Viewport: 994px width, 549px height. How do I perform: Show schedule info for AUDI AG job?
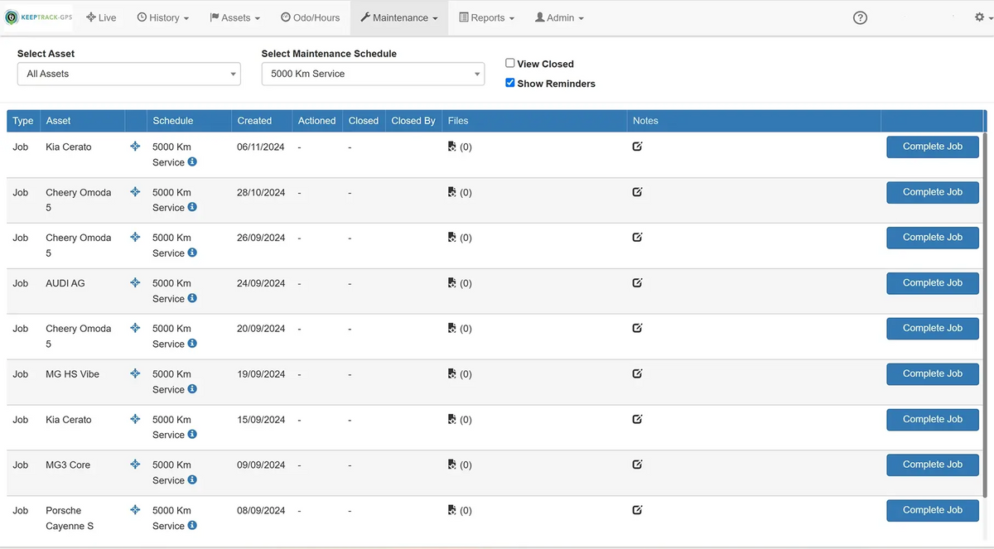(192, 298)
